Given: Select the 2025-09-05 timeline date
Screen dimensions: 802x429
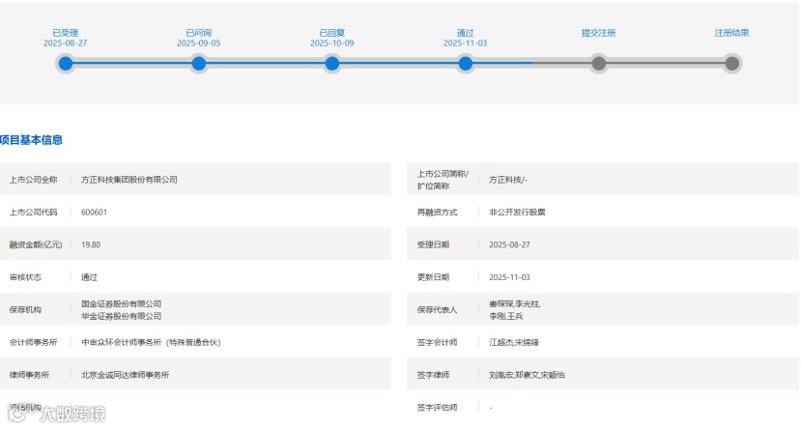Looking at the screenshot, I should [x=198, y=43].
